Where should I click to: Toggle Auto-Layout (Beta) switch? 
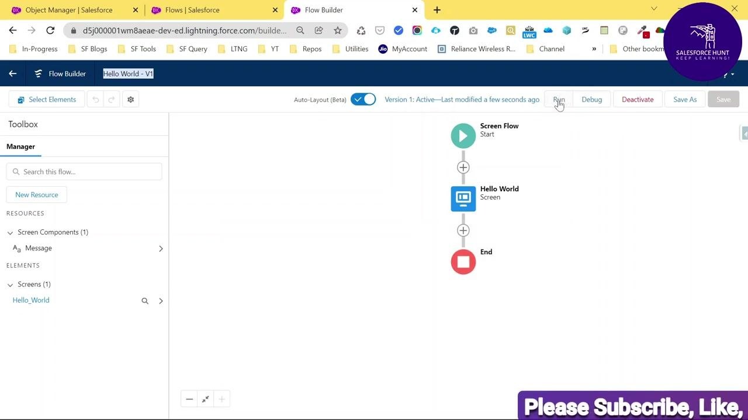[363, 99]
